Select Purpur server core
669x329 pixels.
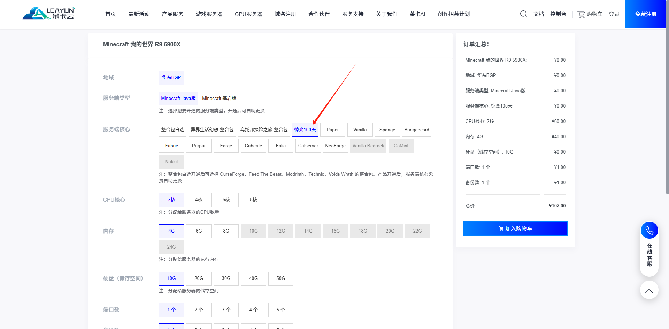click(199, 146)
